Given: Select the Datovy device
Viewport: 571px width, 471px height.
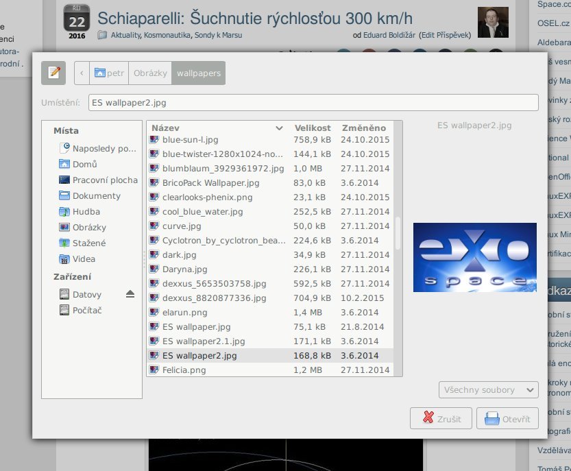Looking at the screenshot, I should [x=80, y=294].
